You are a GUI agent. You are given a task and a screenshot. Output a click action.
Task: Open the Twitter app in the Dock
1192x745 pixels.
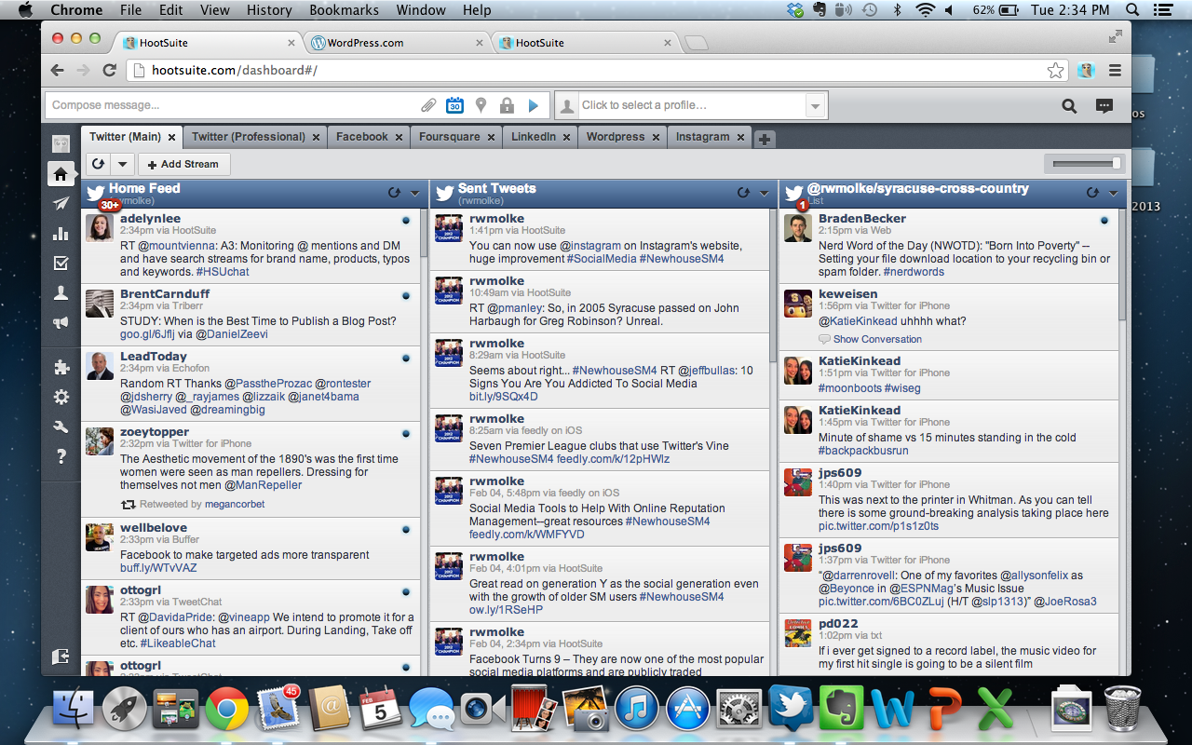[x=792, y=710]
